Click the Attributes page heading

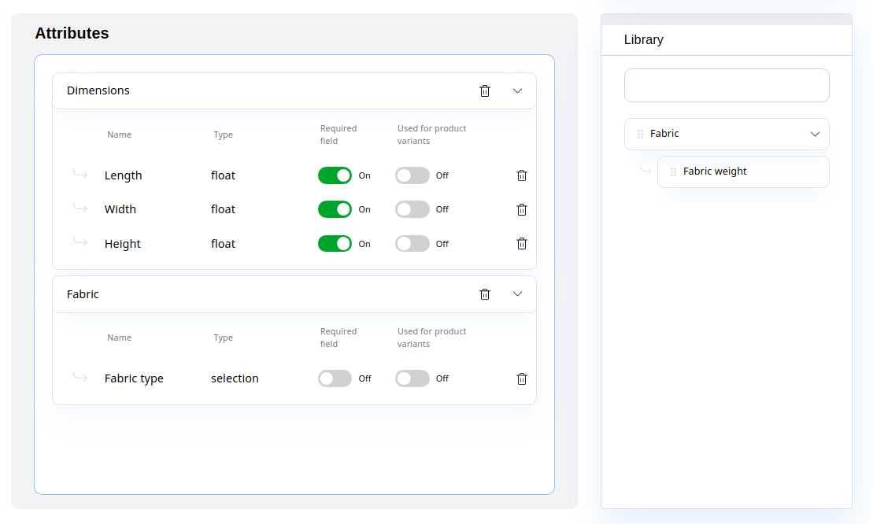72,33
